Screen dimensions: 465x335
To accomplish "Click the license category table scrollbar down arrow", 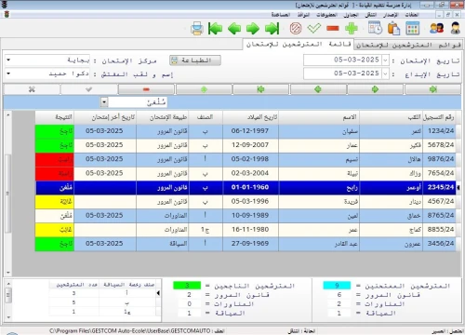I will pos(8,317).
